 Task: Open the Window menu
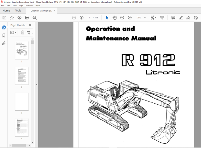pyautogui.click(x=29, y=6)
